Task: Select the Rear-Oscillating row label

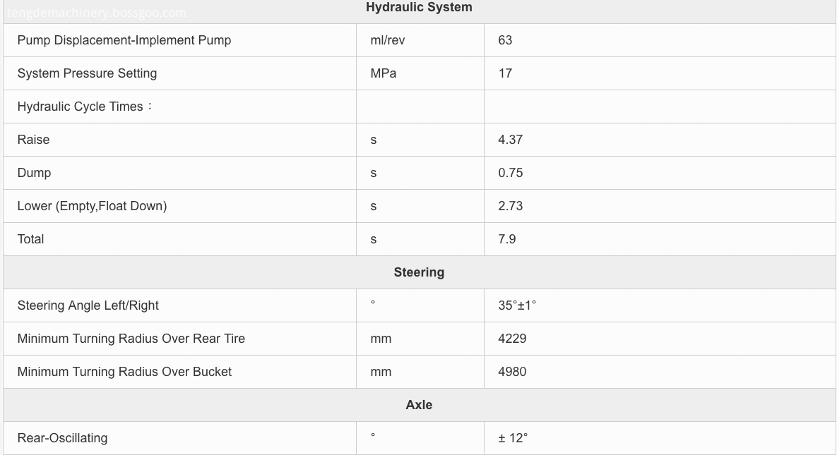Action: point(62,439)
